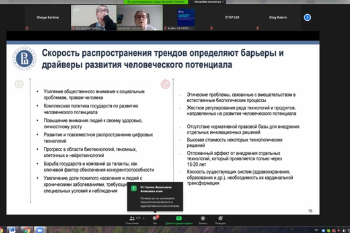The width and height of the screenshot is (350, 233).
Task: Click the green Share Screen icon
Action: click(179, 218)
